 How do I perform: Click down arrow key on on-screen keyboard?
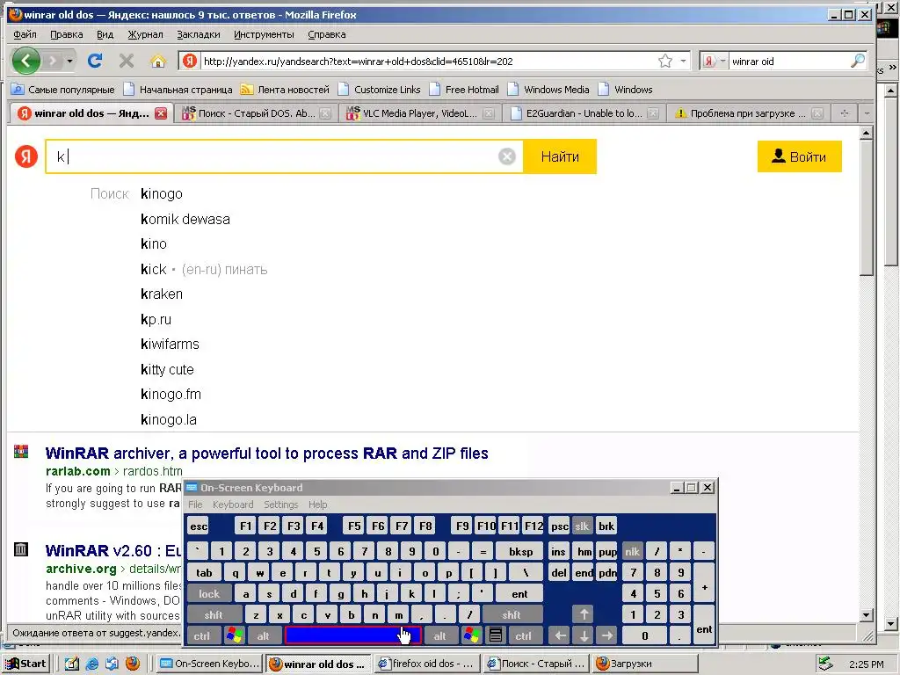tap(584, 635)
